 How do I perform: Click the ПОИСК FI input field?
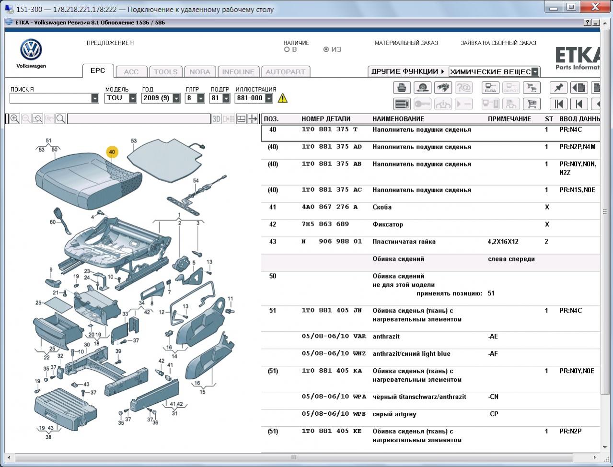50,98
